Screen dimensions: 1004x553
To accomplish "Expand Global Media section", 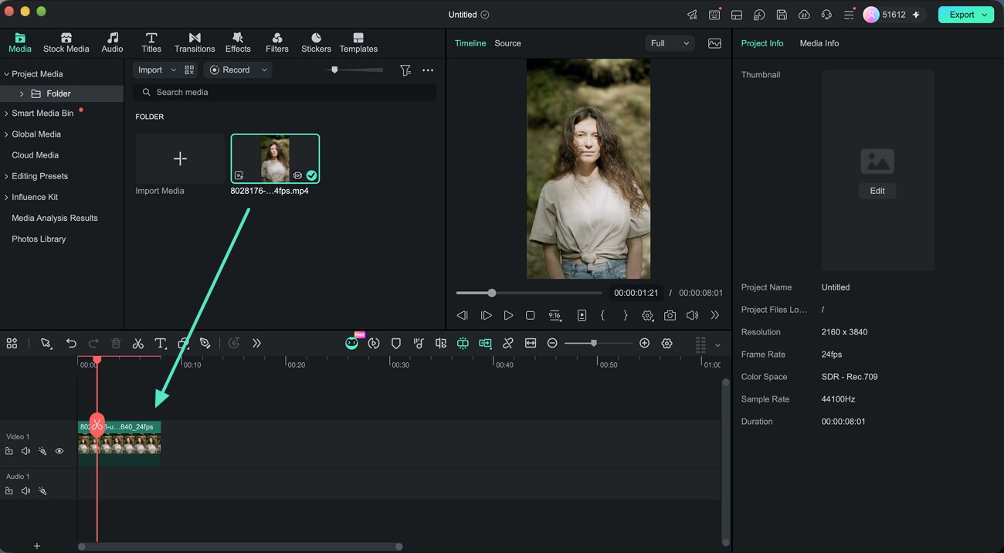I will click(7, 134).
